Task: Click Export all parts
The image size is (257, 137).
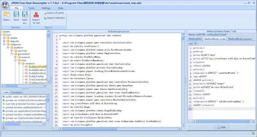Action: tap(54, 13)
